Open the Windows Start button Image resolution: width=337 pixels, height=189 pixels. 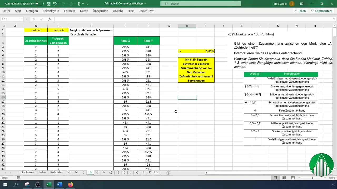(5, 185)
